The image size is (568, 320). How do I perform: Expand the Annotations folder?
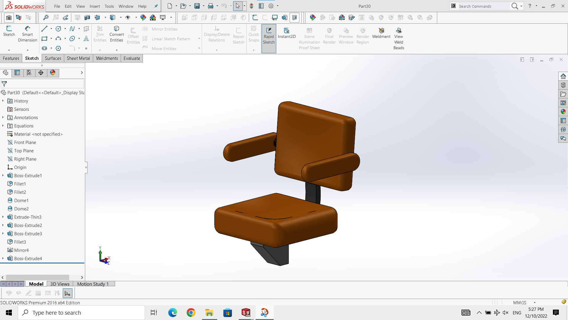(x=3, y=118)
